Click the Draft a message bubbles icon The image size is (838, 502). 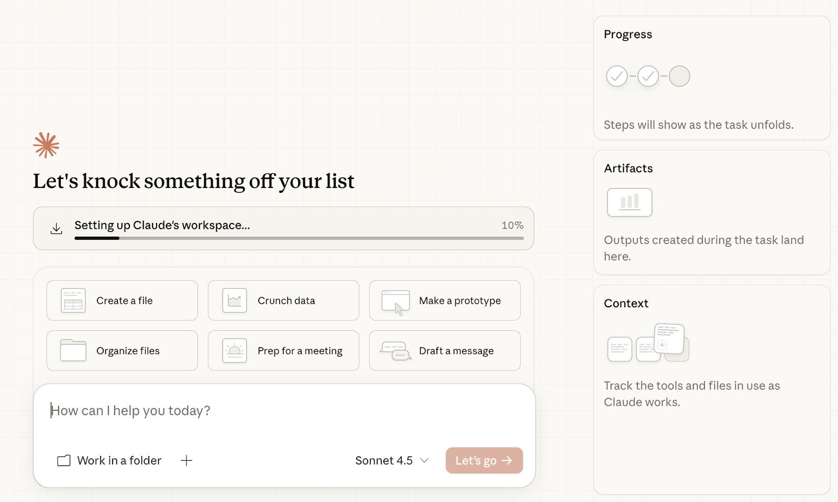(396, 351)
